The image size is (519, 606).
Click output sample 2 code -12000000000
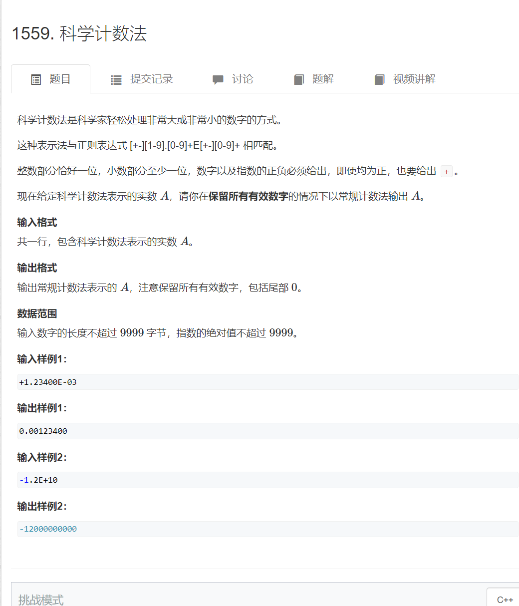tap(268, 529)
